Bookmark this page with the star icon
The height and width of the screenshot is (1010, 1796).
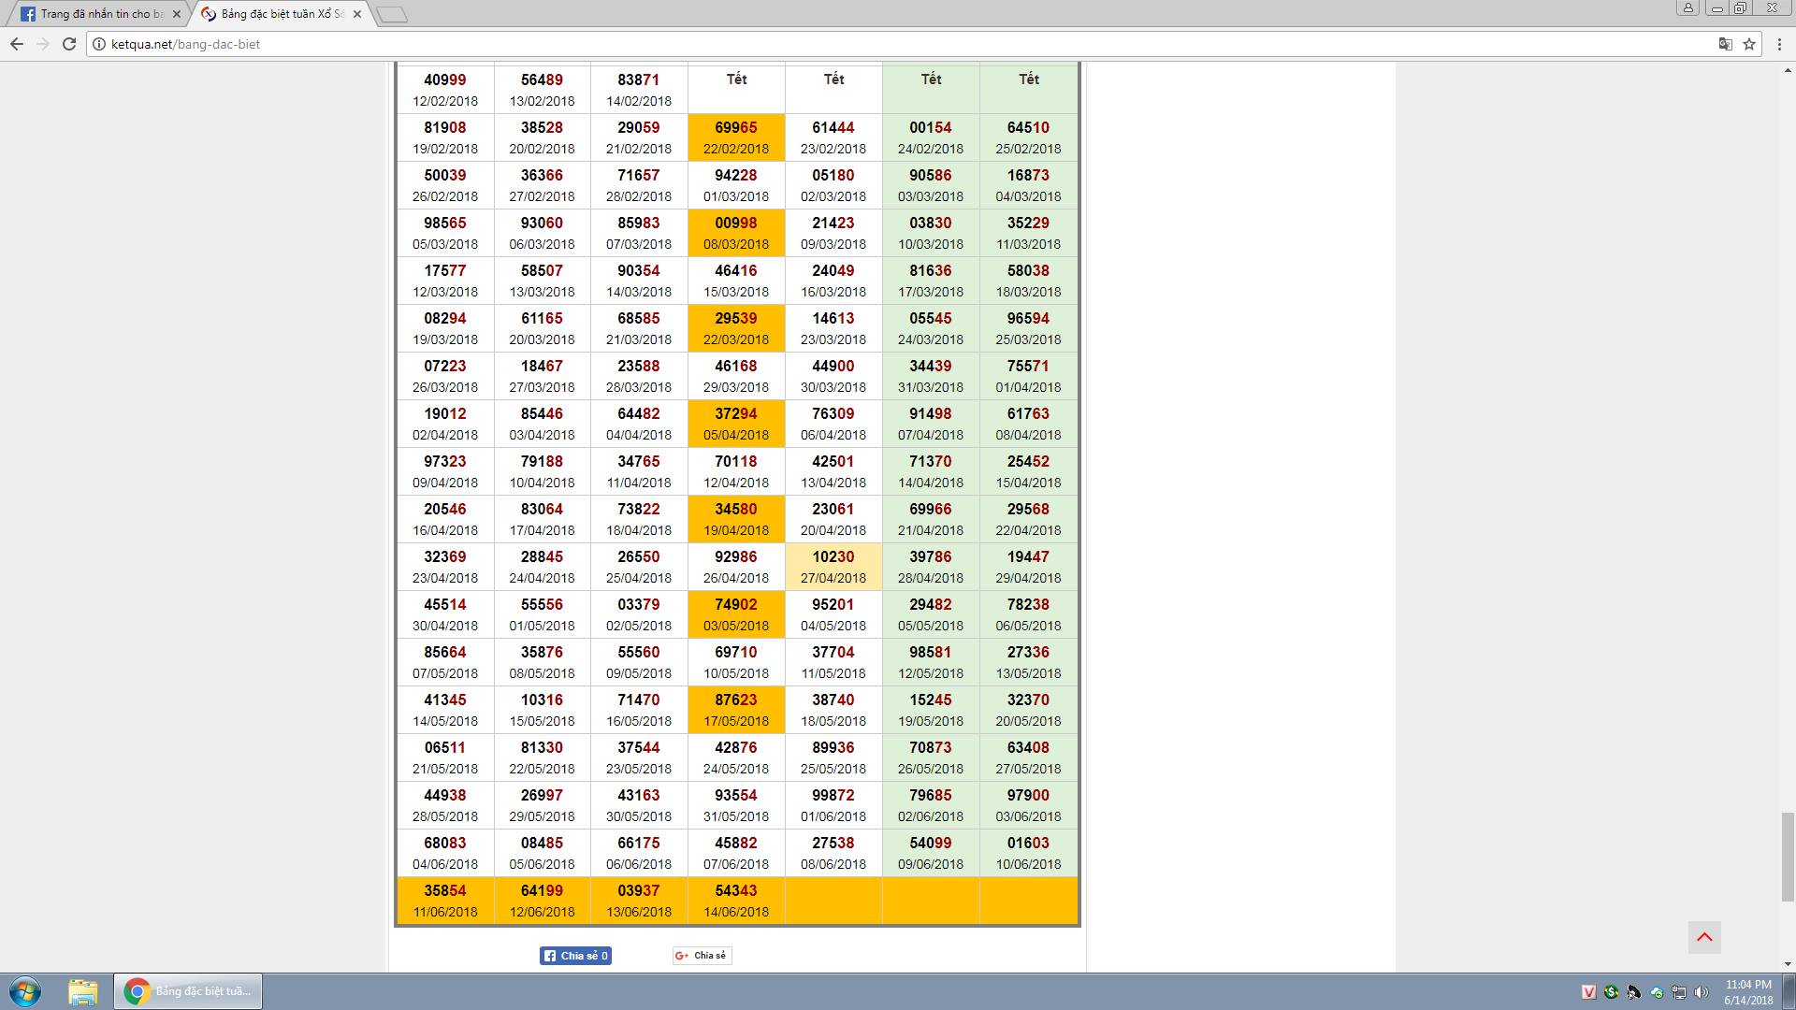coord(1748,44)
